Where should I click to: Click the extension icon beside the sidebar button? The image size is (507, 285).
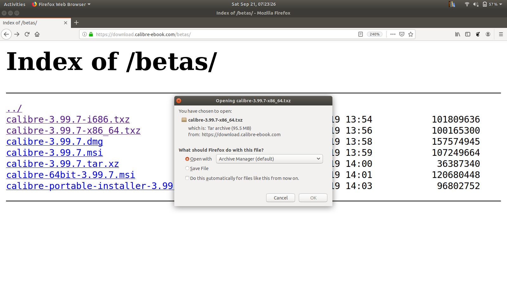pos(478,34)
